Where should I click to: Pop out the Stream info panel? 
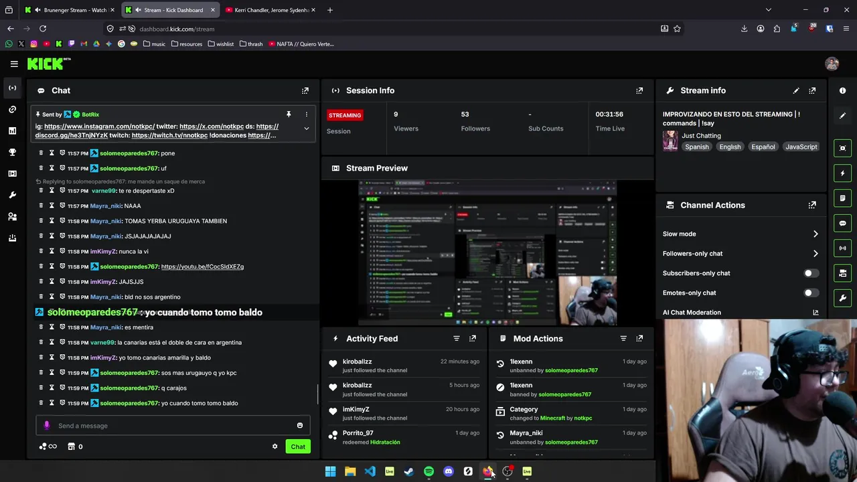pyautogui.click(x=812, y=90)
